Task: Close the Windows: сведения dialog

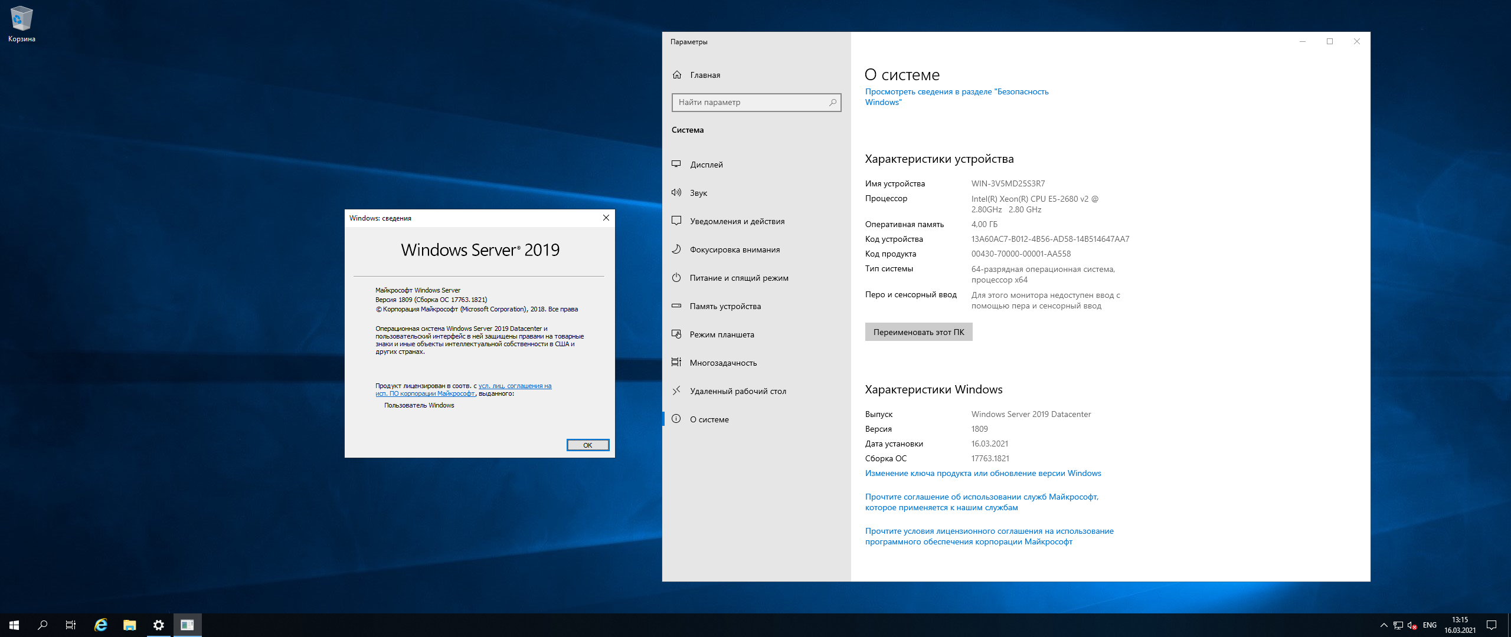Action: (x=606, y=218)
